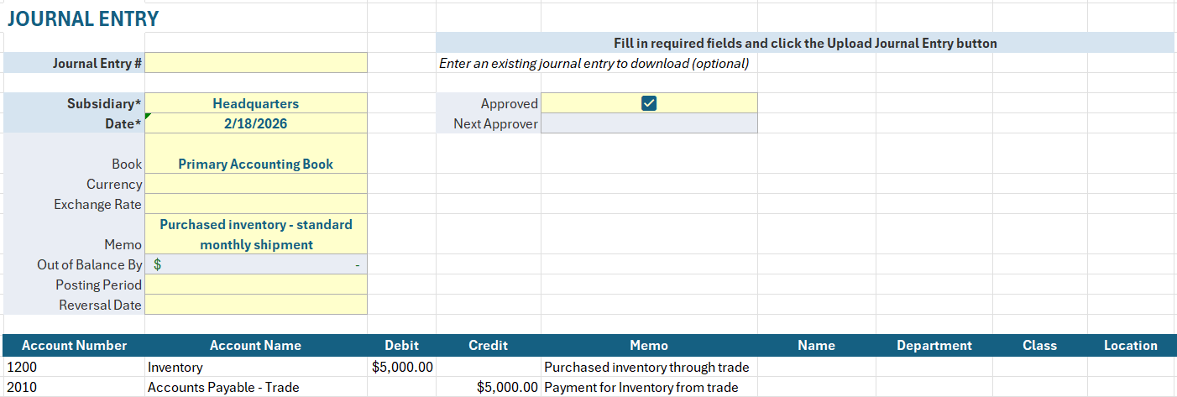Click account number cell 2010
This screenshot has width=1177, height=397.
pyautogui.click(x=74, y=387)
